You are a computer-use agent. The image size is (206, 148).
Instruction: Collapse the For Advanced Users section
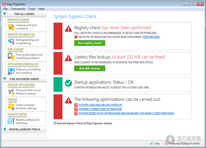tap(5, 79)
